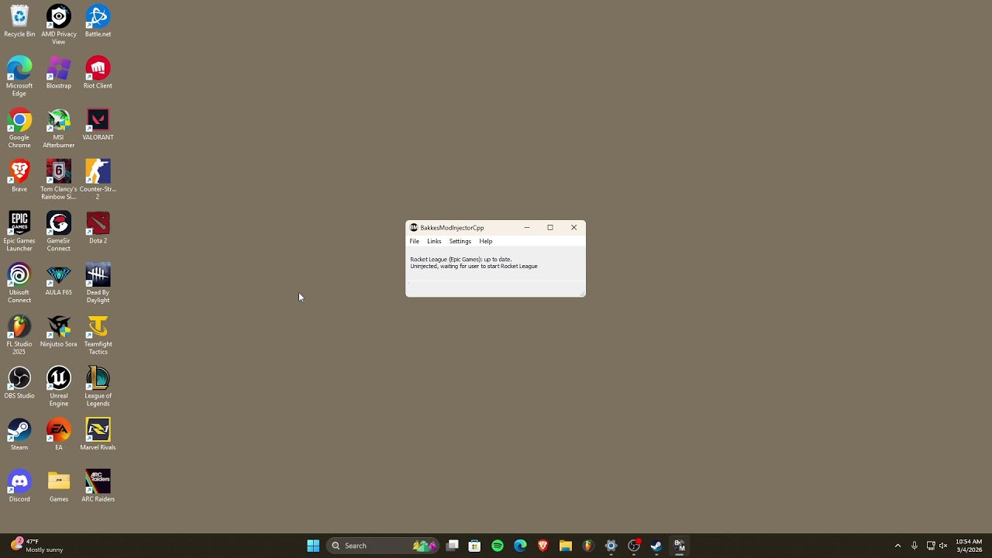
Task: Select the AULA F65 desktop shortcut
Action: pos(59,280)
